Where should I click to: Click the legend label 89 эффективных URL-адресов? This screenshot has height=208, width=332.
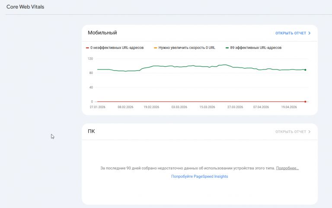tap(255, 48)
